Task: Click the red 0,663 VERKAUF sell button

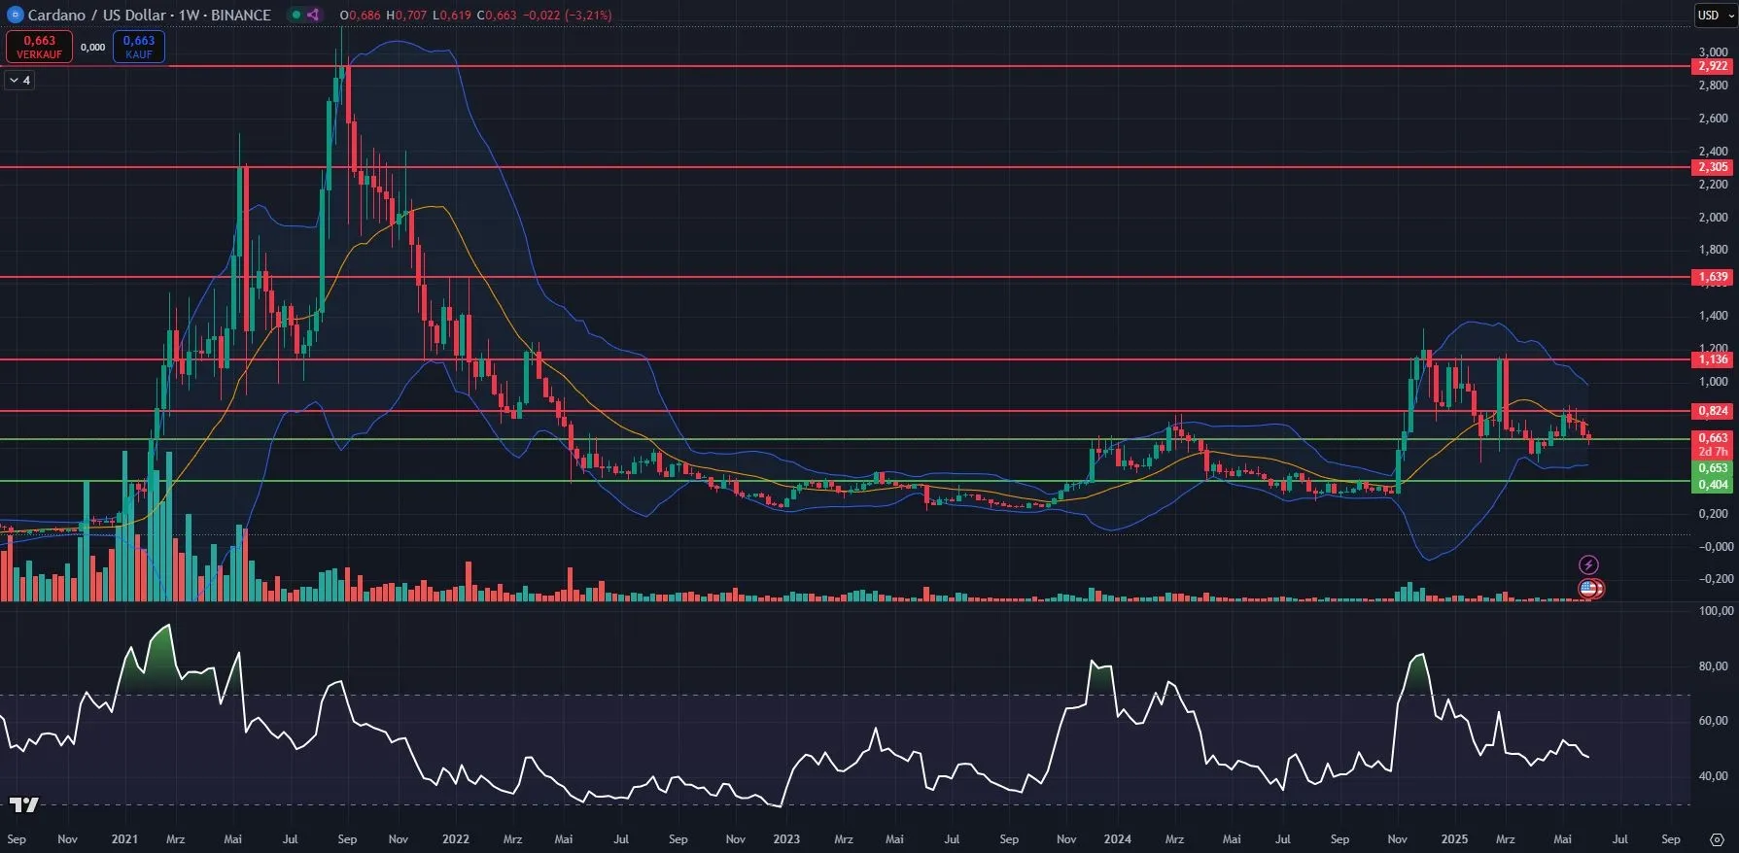Action: 39,47
